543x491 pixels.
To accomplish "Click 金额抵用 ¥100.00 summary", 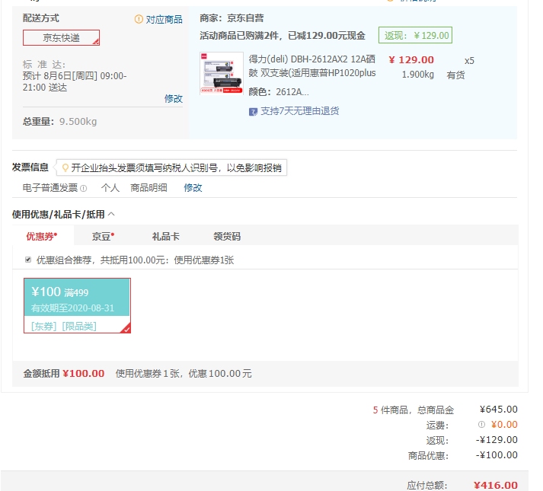I will (64, 374).
